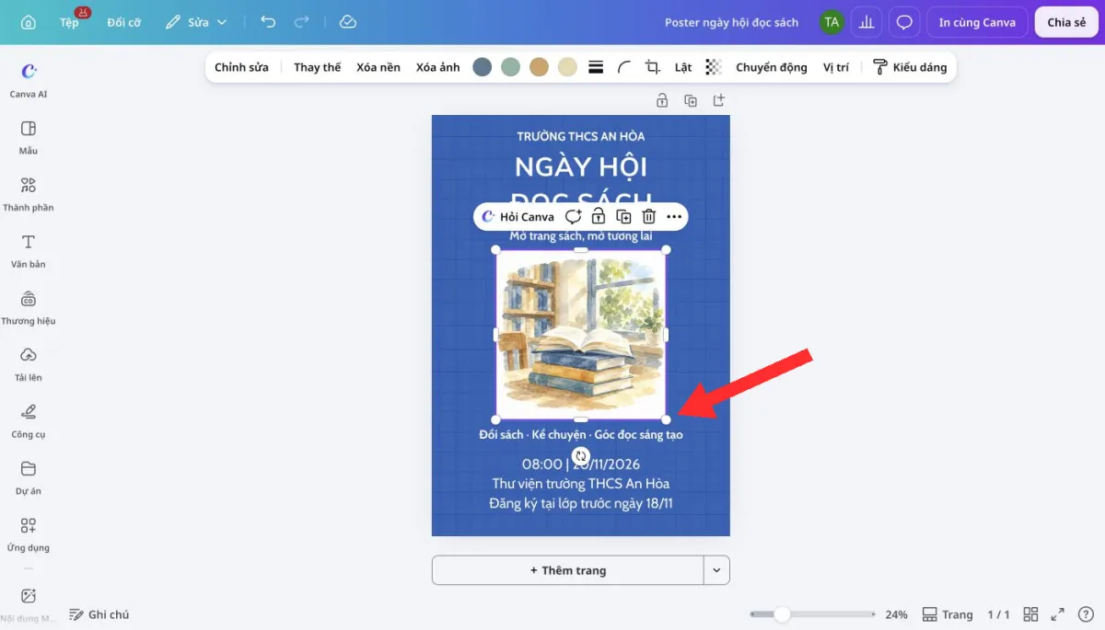Image resolution: width=1105 pixels, height=630 pixels.
Task: Select the crop tool icon
Action: click(653, 67)
